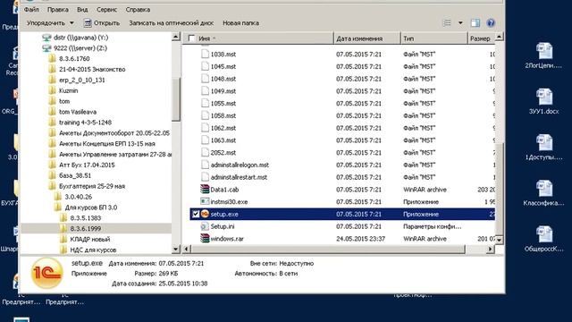Open the Класифика desktop document icon
572x322 pixels.
(x=544, y=193)
